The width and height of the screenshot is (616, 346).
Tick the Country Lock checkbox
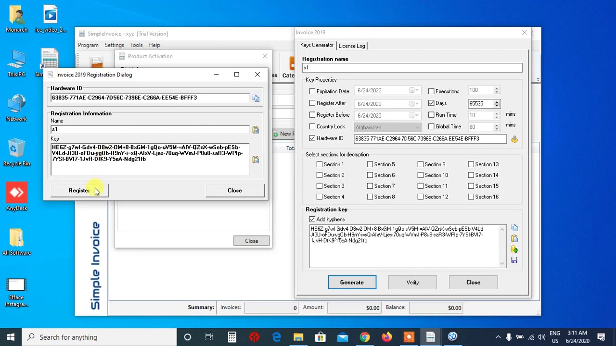click(x=312, y=127)
